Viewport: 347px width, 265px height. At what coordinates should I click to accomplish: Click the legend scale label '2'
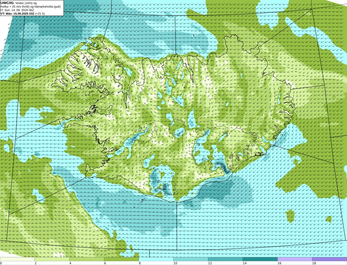click(36, 263)
